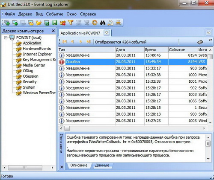This screenshot has height=180, width=214.
Task: Close the Дерево компьютеров panel
Action: [53, 31]
